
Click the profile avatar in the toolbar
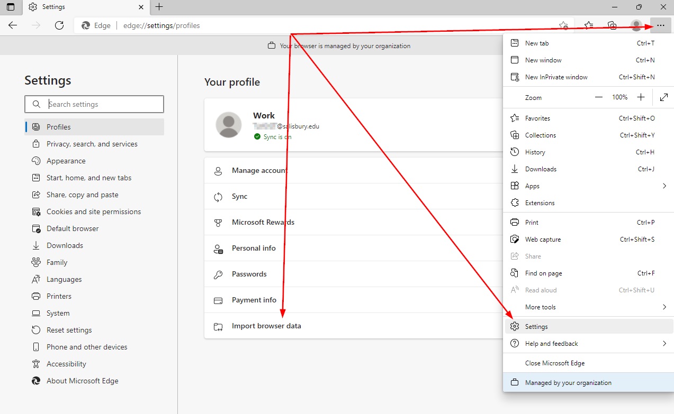click(x=635, y=25)
